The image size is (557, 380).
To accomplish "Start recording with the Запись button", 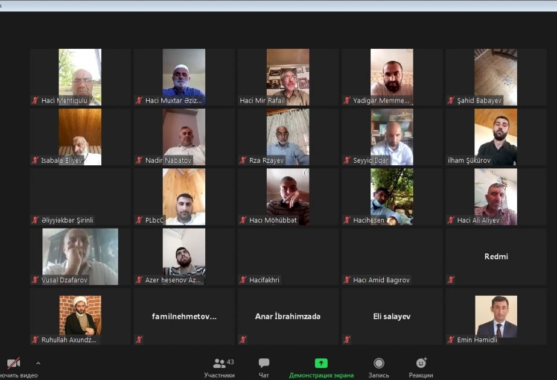I will click(378, 368).
